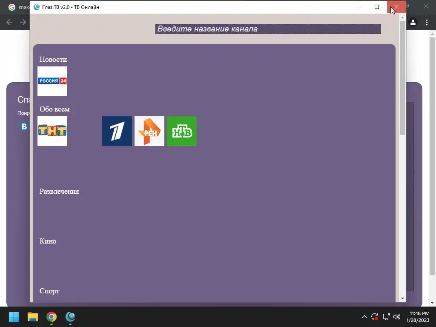Open the volume tray icon
The image size is (436, 327).
[x=397, y=317]
